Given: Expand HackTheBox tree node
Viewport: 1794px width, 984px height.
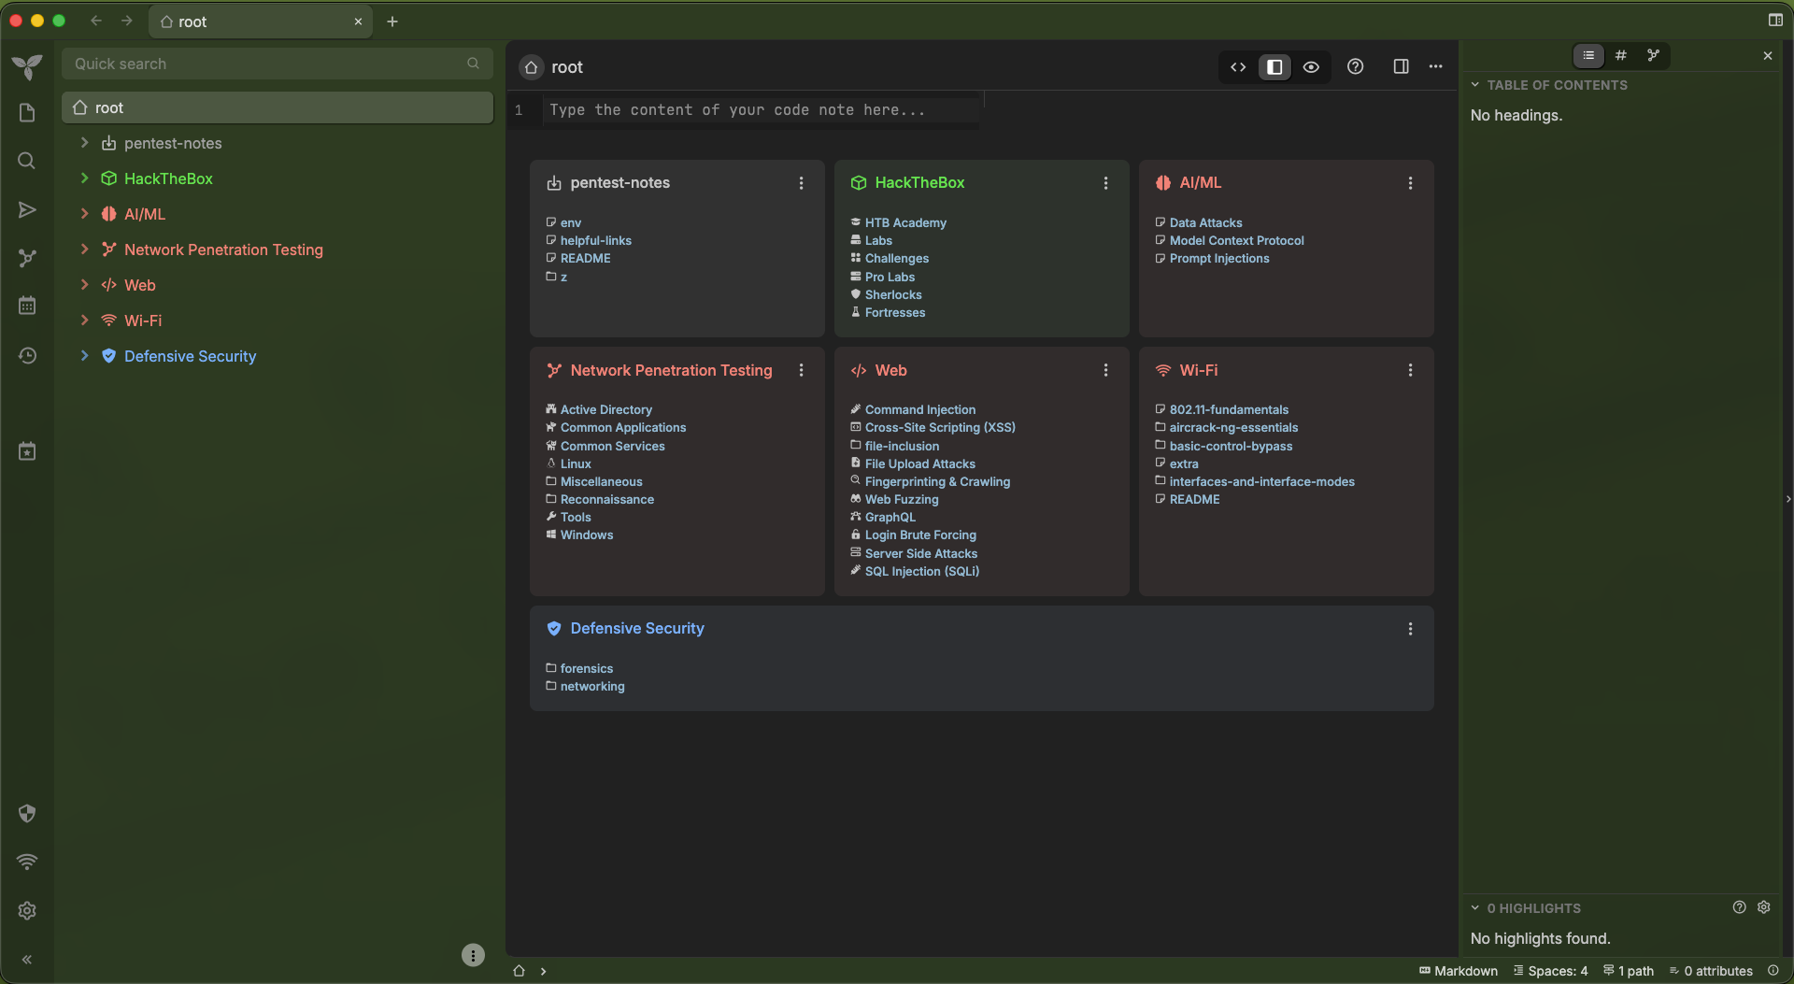Looking at the screenshot, I should (x=84, y=178).
